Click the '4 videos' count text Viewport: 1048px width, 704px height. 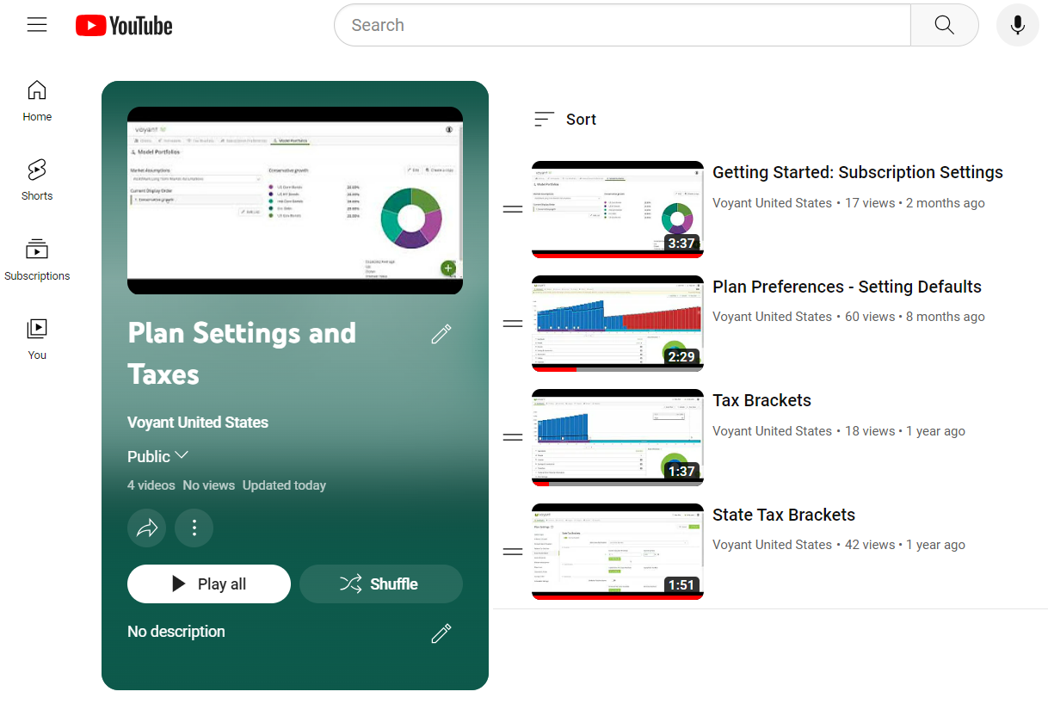[151, 485]
